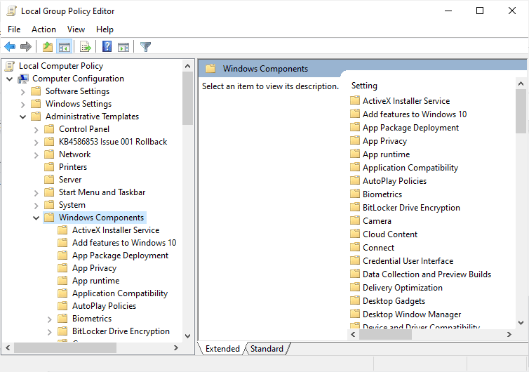
Task: Expand the System tree node
Action: 36,205
